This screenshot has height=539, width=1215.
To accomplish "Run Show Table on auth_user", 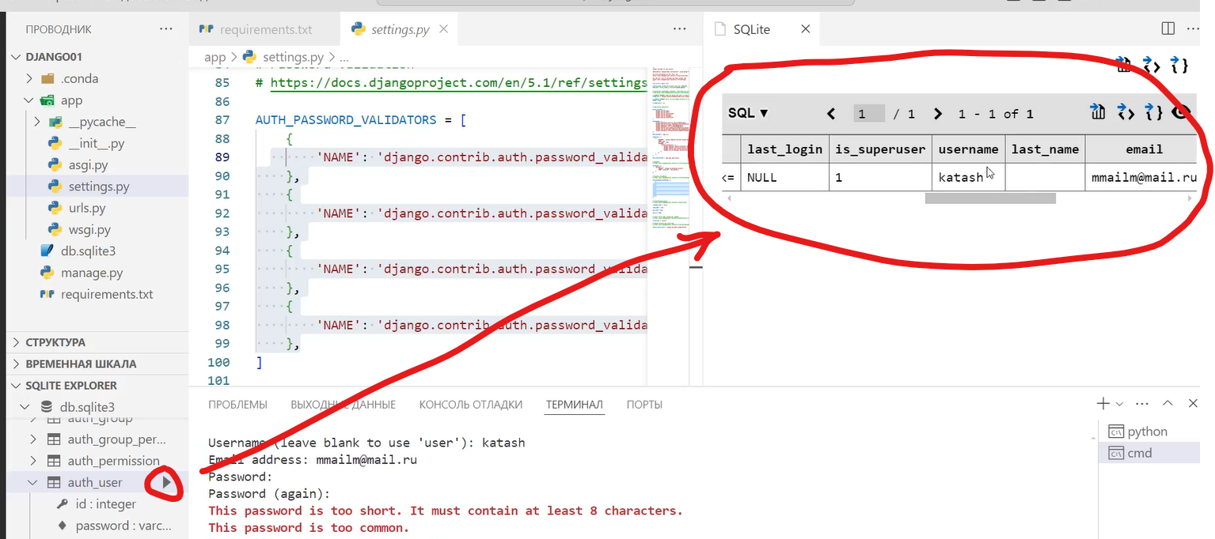I will (x=166, y=482).
